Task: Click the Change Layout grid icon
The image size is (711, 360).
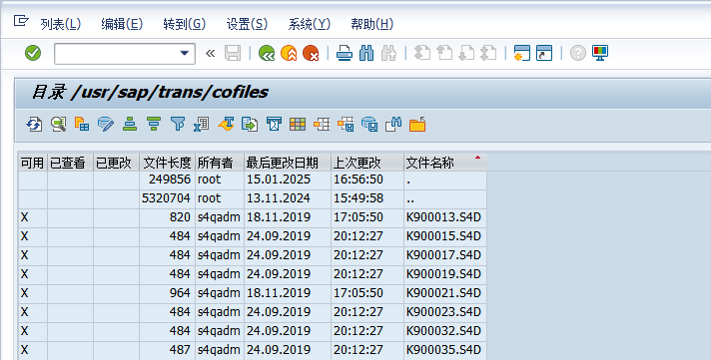Action: (298, 124)
